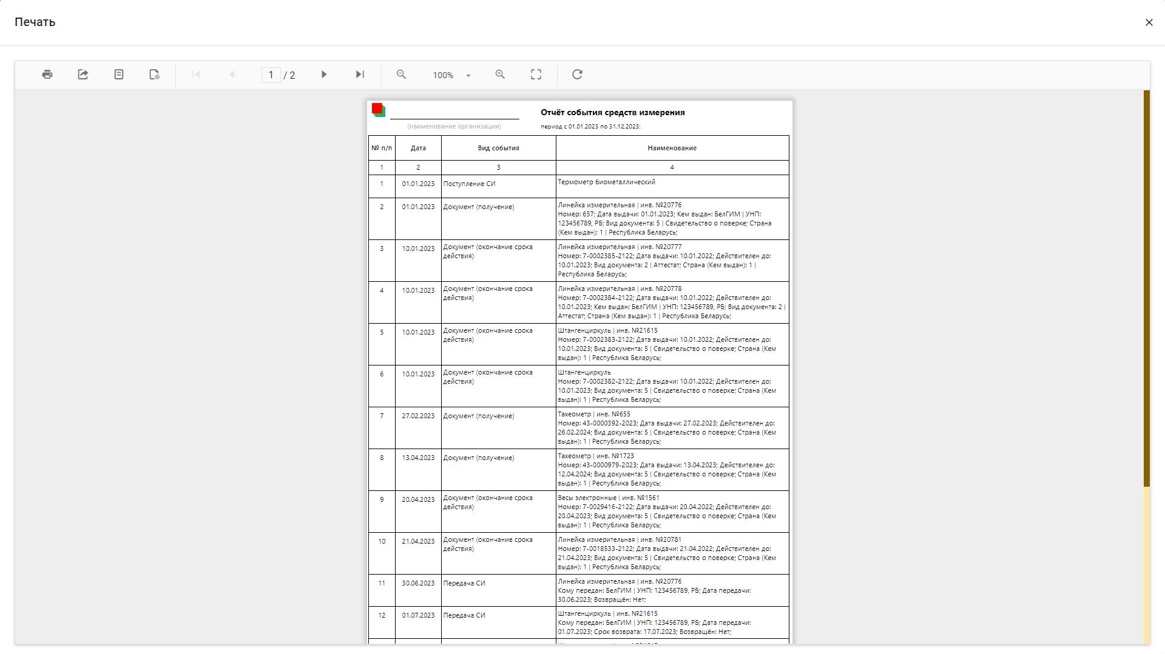Screen dimensions: 1165x654
Task: Open page setup settings icon
Action: tap(154, 75)
